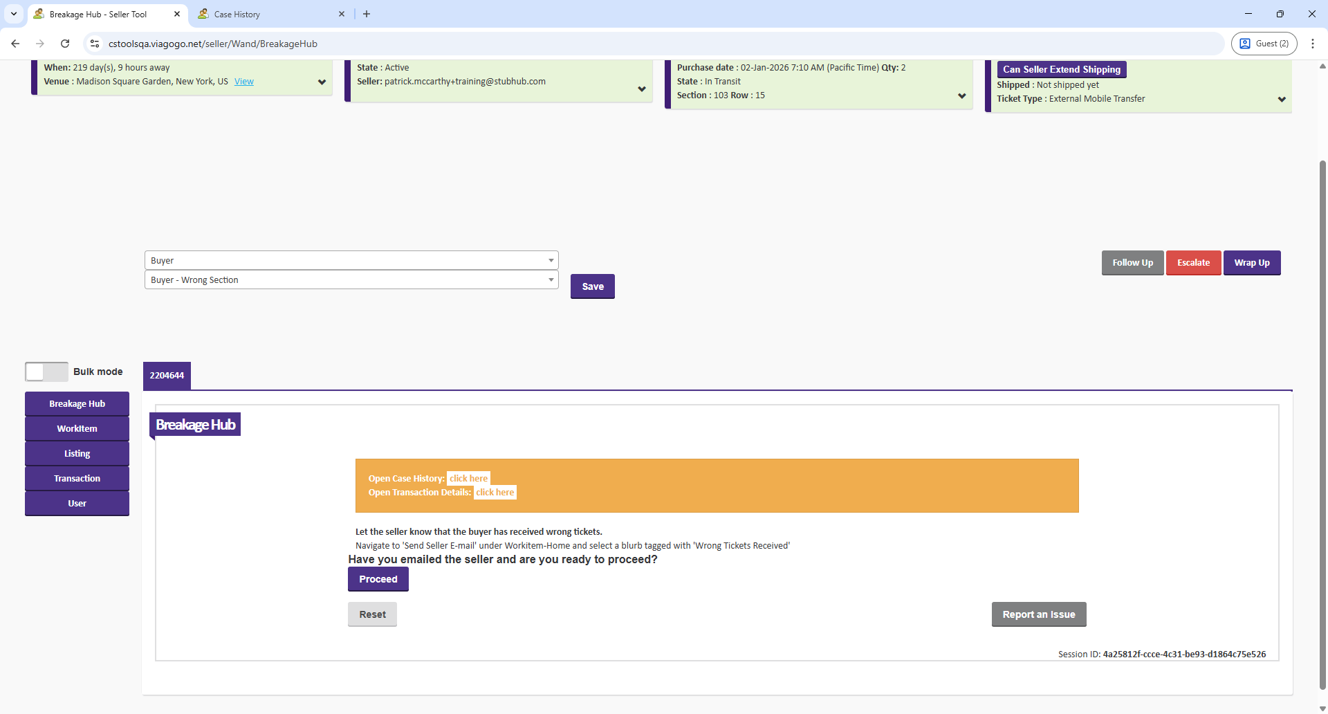The width and height of the screenshot is (1328, 714).
Task: Expand the purchase details card chevron
Action: (x=961, y=96)
